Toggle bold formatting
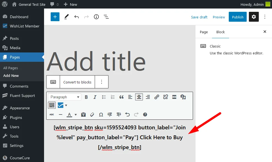The width and height of the screenshot is (272, 162). (x=86, y=97)
